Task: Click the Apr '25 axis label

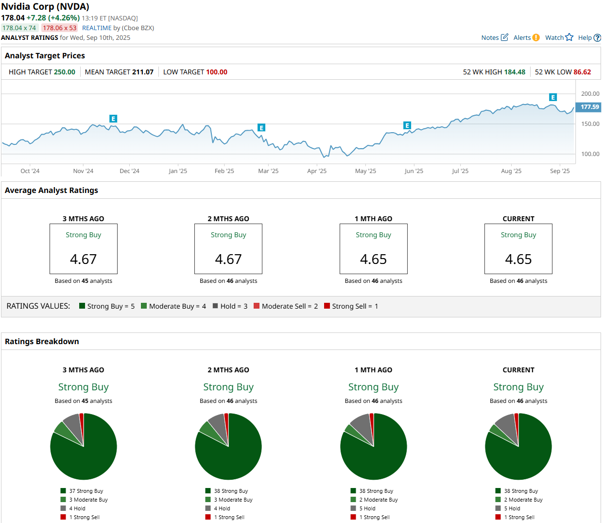Action: 317,171
